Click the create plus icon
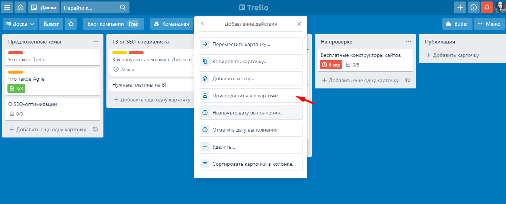The height and width of the screenshot is (204, 506). [x=460, y=7]
